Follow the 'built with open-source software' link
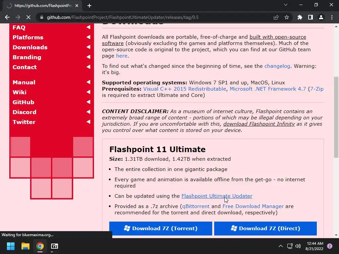339x254 pixels. pyautogui.click(x=278, y=37)
